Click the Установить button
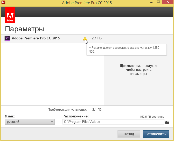 (x=156, y=134)
